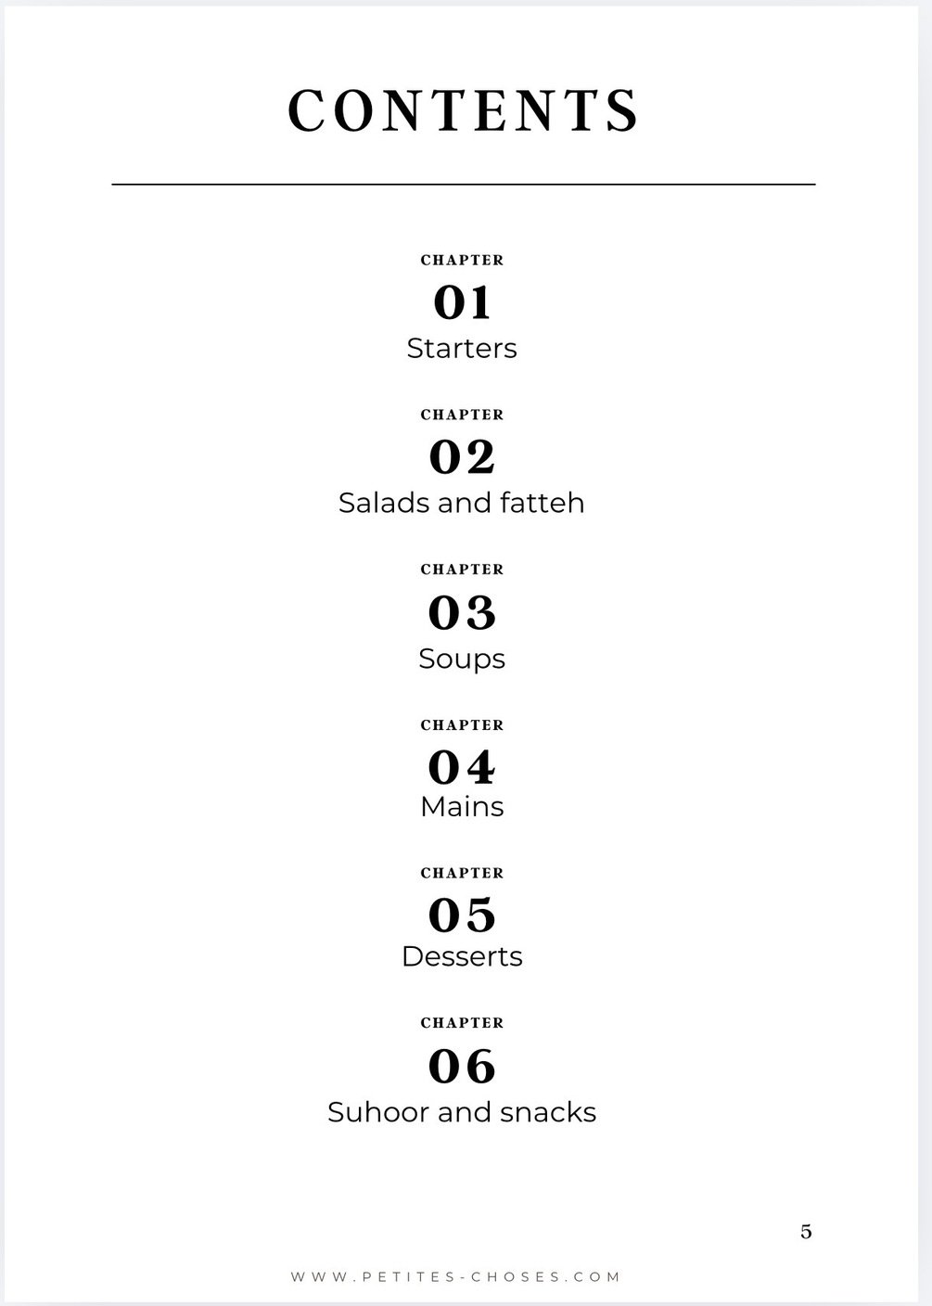Screen dimensions: 932x1306
Task: Select the Suhoor and snacks chapter
Action: click(462, 1112)
